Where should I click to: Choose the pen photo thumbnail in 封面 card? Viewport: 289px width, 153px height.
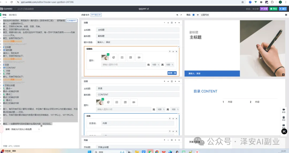(105, 57)
